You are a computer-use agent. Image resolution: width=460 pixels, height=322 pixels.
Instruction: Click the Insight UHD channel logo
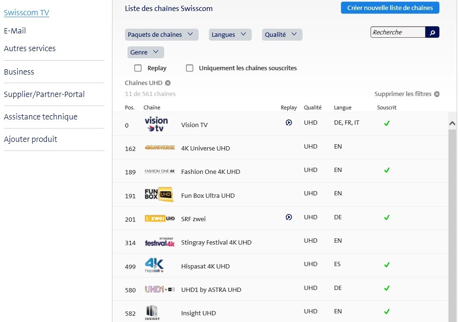point(152,312)
